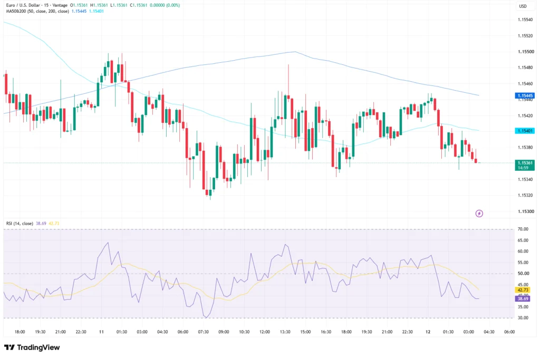Click the MA legend value 1.15401

click(x=97, y=11)
